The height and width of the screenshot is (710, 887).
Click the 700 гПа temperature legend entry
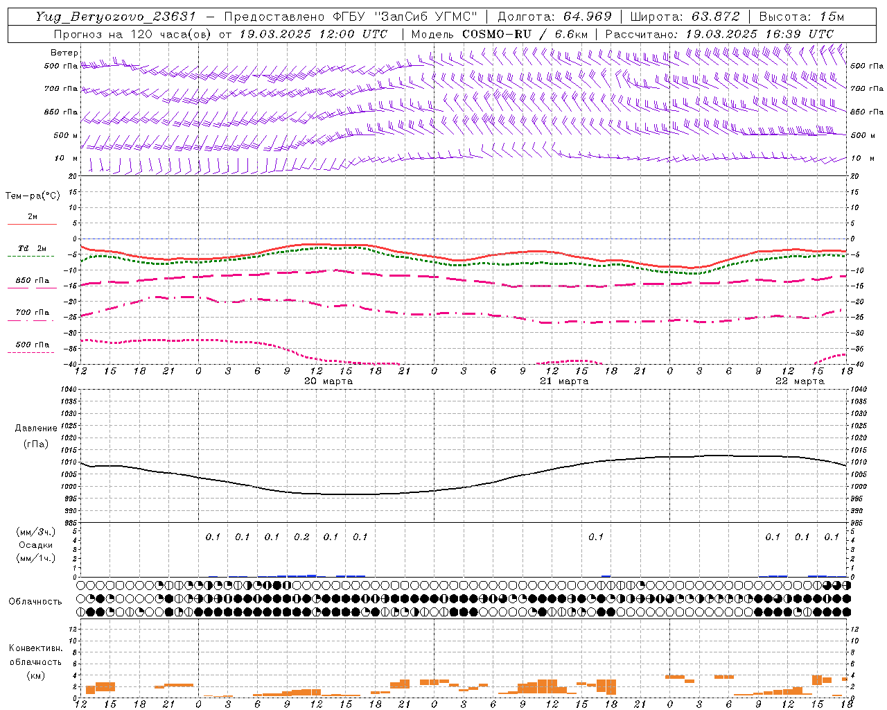(32, 313)
